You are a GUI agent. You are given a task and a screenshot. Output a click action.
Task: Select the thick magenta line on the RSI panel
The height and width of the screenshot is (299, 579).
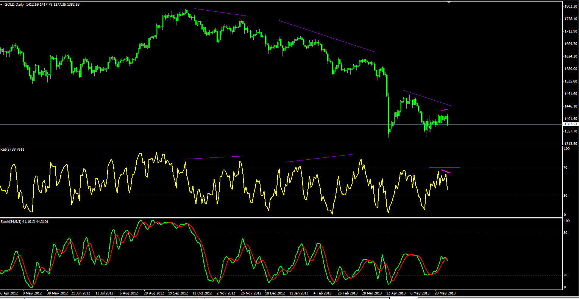point(446,171)
